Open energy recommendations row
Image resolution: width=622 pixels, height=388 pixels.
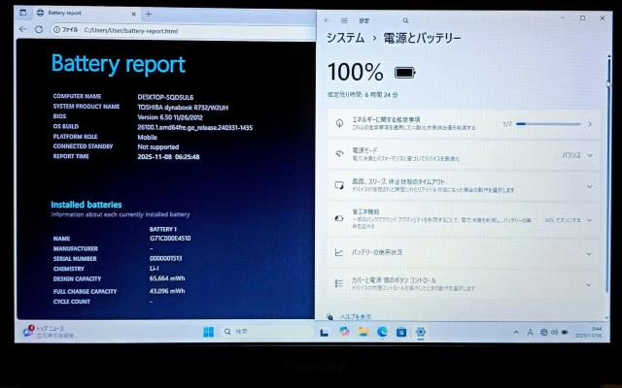click(464, 123)
